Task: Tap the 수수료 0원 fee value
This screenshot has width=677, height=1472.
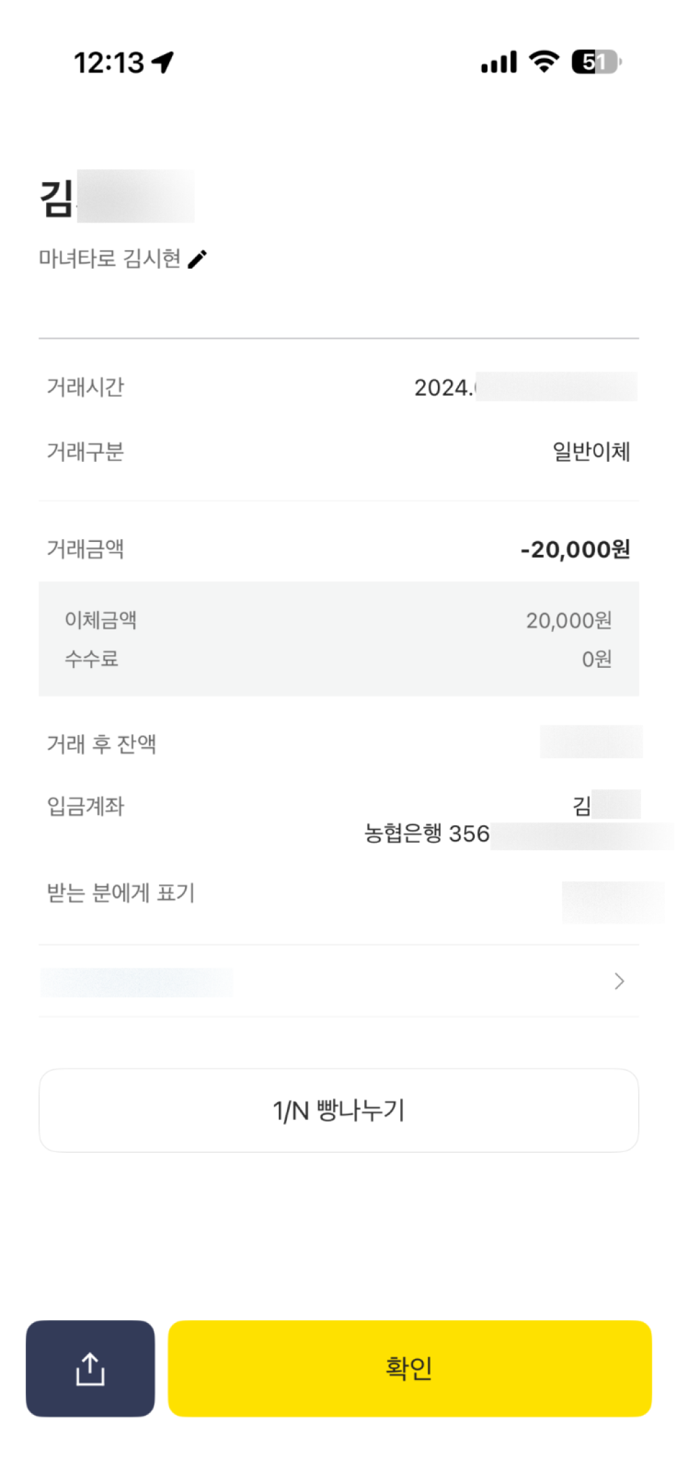Action: pyautogui.click(x=596, y=658)
